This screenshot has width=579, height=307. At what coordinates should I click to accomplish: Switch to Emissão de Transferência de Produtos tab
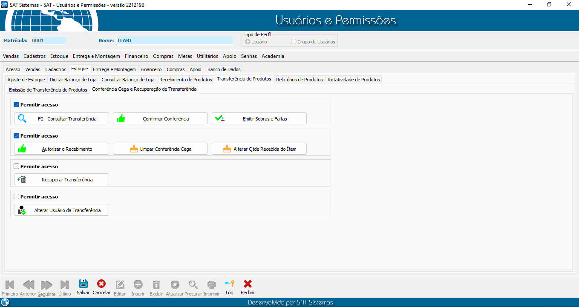pyautogui.click(x=48, y=89)
